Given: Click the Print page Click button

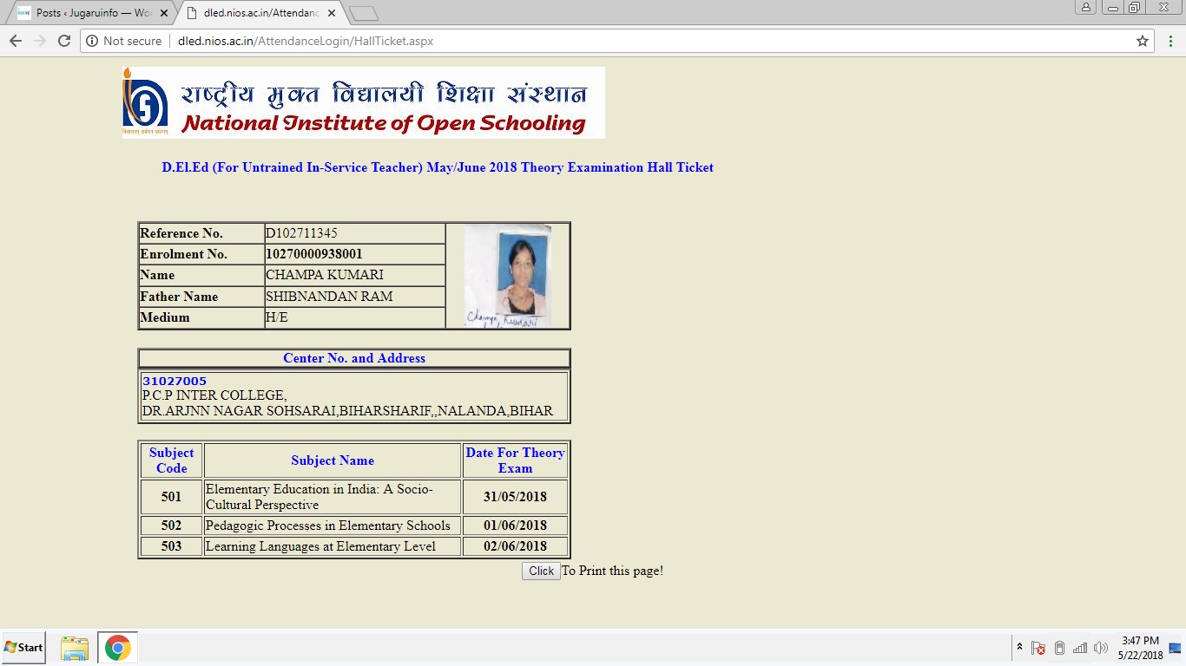Looking at the screenshot, I should (541, 571).
